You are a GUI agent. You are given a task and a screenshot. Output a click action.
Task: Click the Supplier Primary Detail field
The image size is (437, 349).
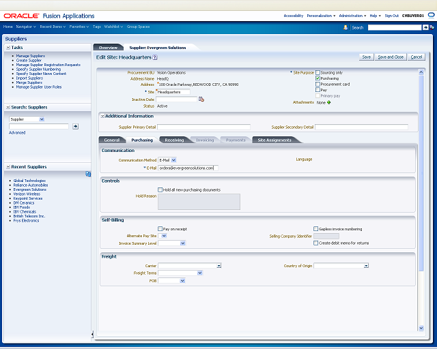pos(203,127)
